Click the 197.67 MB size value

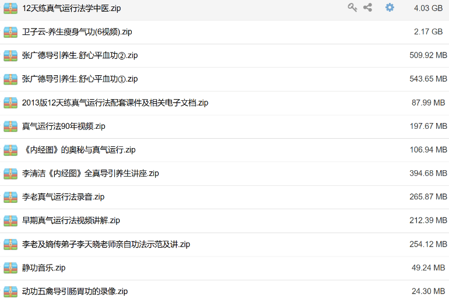[428, 126]
